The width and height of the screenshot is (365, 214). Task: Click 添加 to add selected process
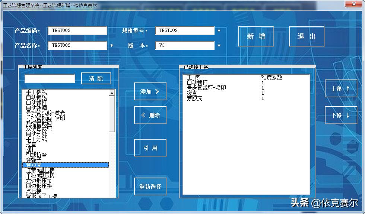point(150,91)
